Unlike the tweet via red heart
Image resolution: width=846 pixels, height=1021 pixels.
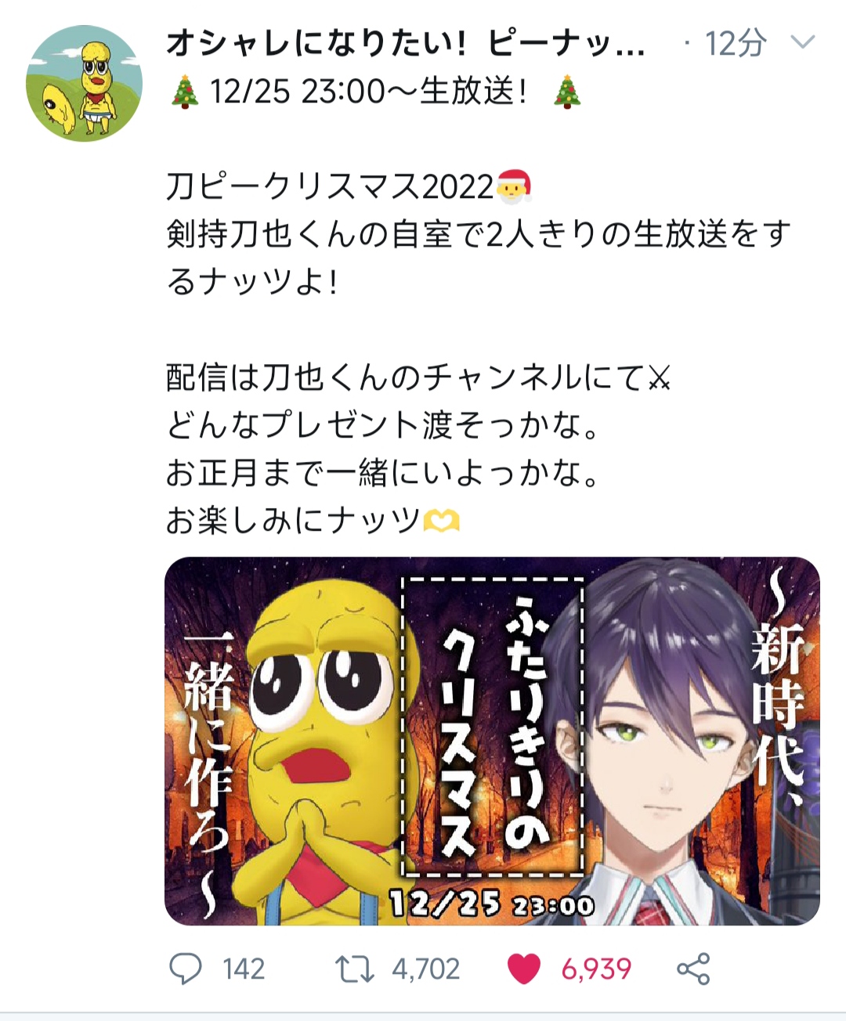click(x=524, y=969)
